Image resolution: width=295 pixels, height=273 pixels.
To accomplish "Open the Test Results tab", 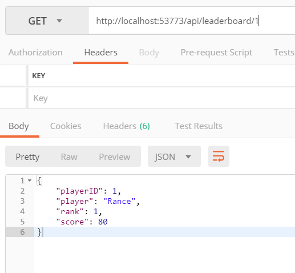I will (199, 126).
